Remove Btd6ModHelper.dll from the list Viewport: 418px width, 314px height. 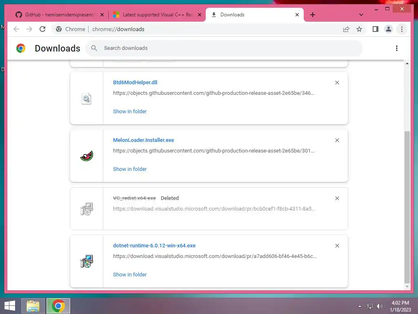(x=337, y=83)
